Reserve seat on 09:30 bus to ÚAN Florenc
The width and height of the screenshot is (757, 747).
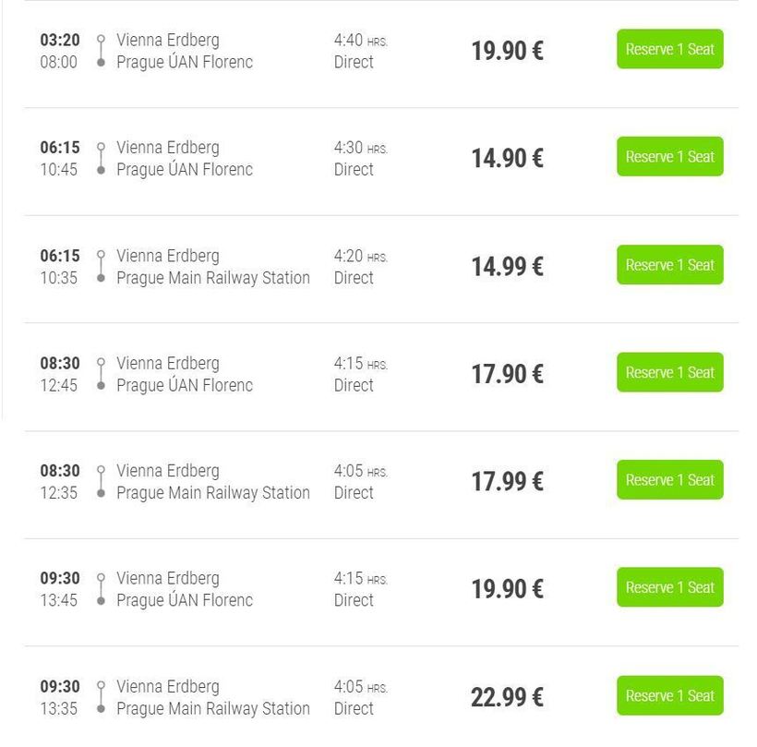(x=669, y=587)
